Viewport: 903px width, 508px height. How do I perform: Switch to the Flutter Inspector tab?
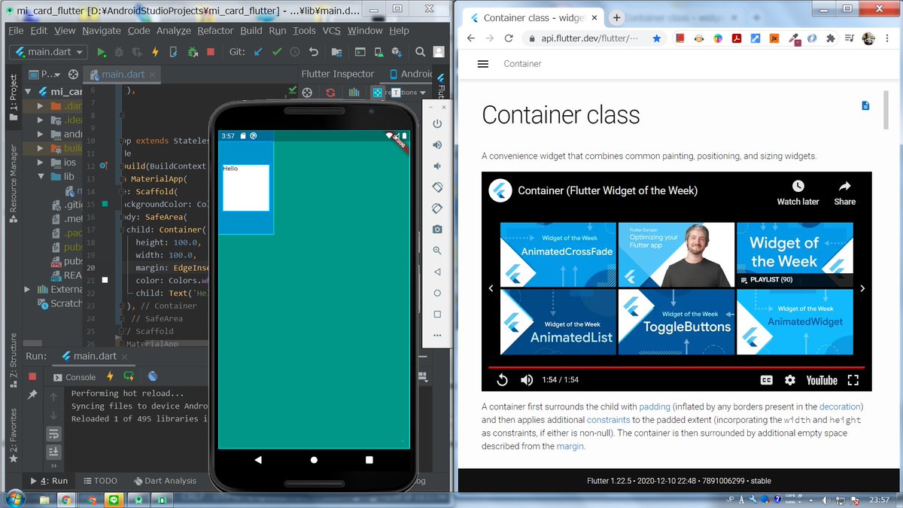pyautogui.click(x=337, y=74)
